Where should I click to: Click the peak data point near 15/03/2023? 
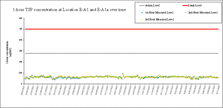click(x=123, y=74)
